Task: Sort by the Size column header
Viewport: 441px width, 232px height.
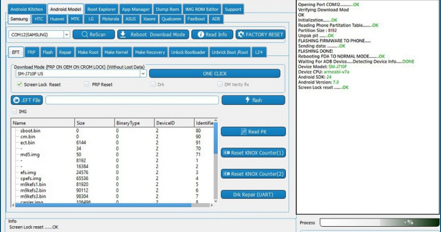Action: tap(94, 123)
